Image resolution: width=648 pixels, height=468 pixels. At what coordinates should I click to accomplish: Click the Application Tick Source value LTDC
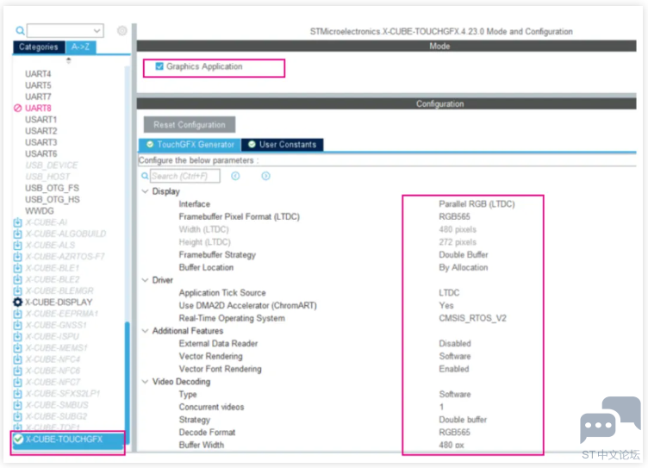coord(449,293)
